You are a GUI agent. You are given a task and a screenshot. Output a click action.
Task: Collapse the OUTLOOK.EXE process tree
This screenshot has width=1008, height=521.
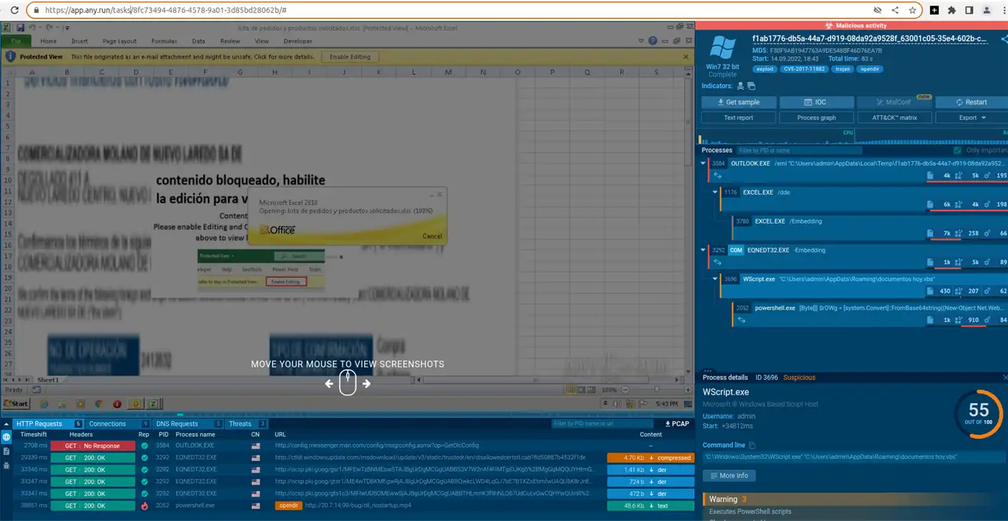[x=703, y=163]
